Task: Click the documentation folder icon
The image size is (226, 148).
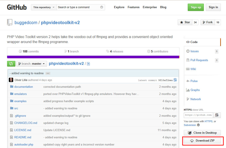Action: 12,86
